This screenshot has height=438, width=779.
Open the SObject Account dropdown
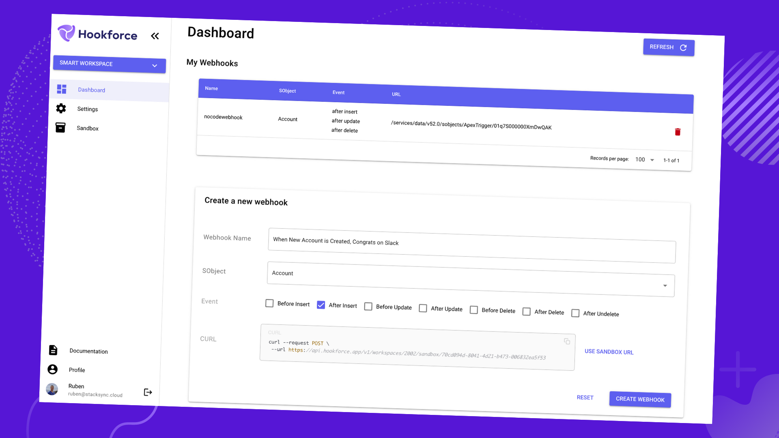[471, 279]
